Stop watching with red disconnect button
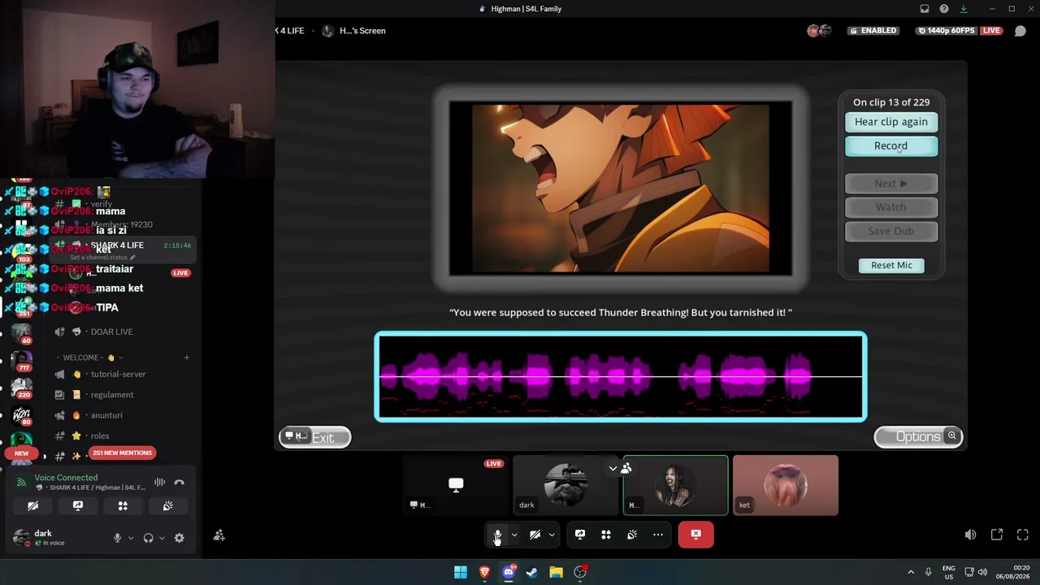The width and height of the screenshot is (1040, 585). coord(696,535)
